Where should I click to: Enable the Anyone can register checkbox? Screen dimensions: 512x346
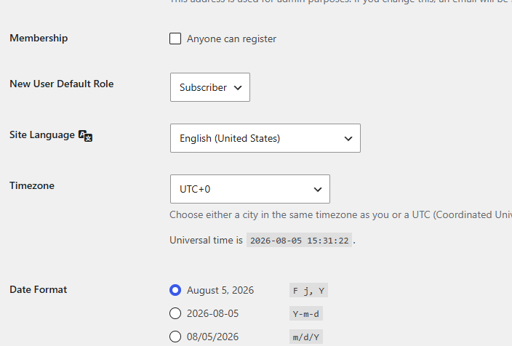(175, 39)
